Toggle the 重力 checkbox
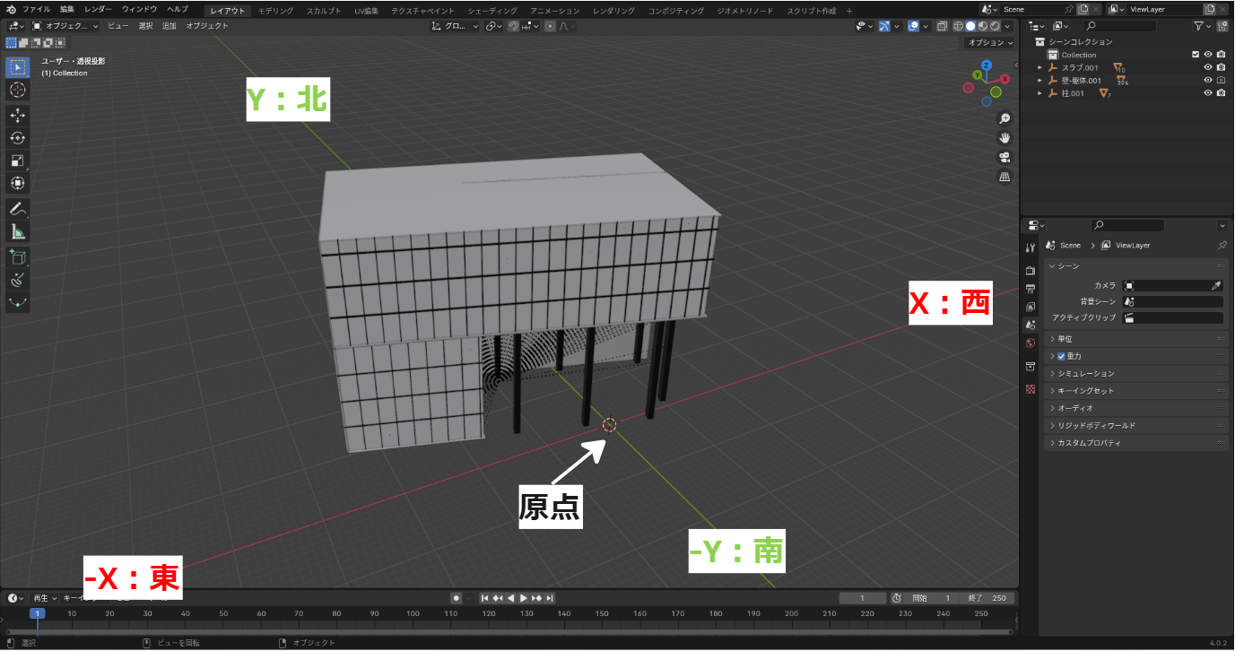Screen dimensions: 1235x651 point(1061,356)
